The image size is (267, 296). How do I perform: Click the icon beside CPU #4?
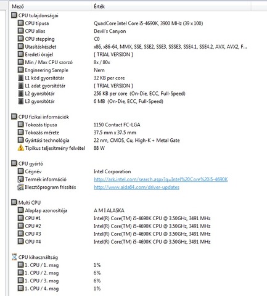coord(20,241)
